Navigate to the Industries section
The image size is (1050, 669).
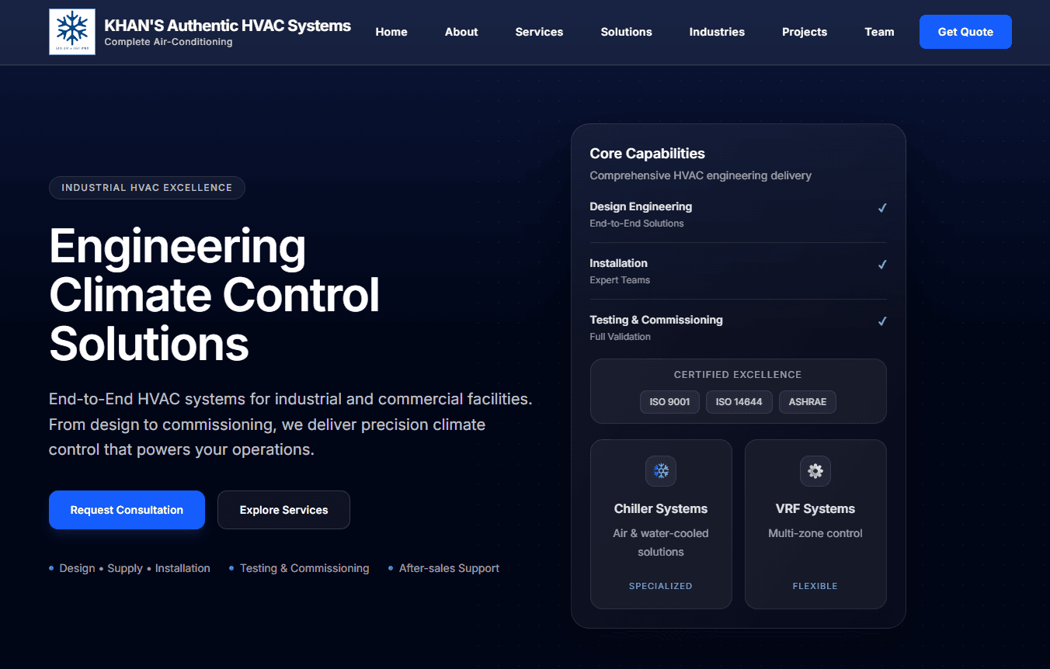[717, 32]
